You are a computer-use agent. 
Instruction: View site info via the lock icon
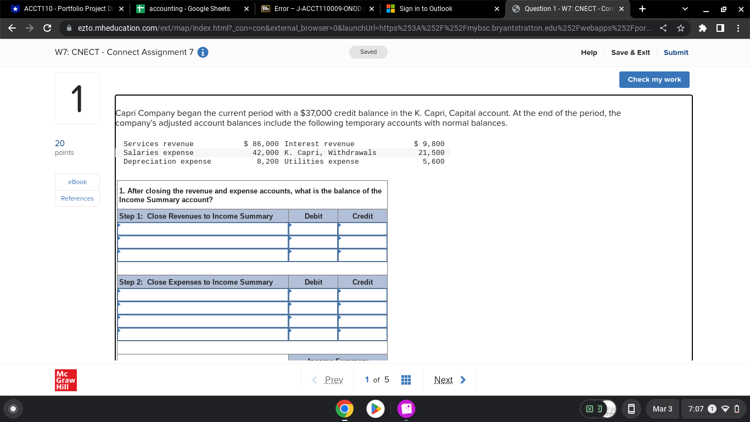pos(69,28)
